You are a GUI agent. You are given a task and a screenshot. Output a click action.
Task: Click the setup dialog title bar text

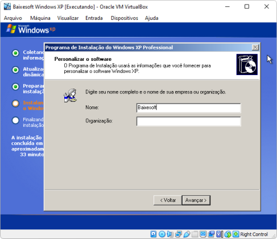click(x=109, y=47)
